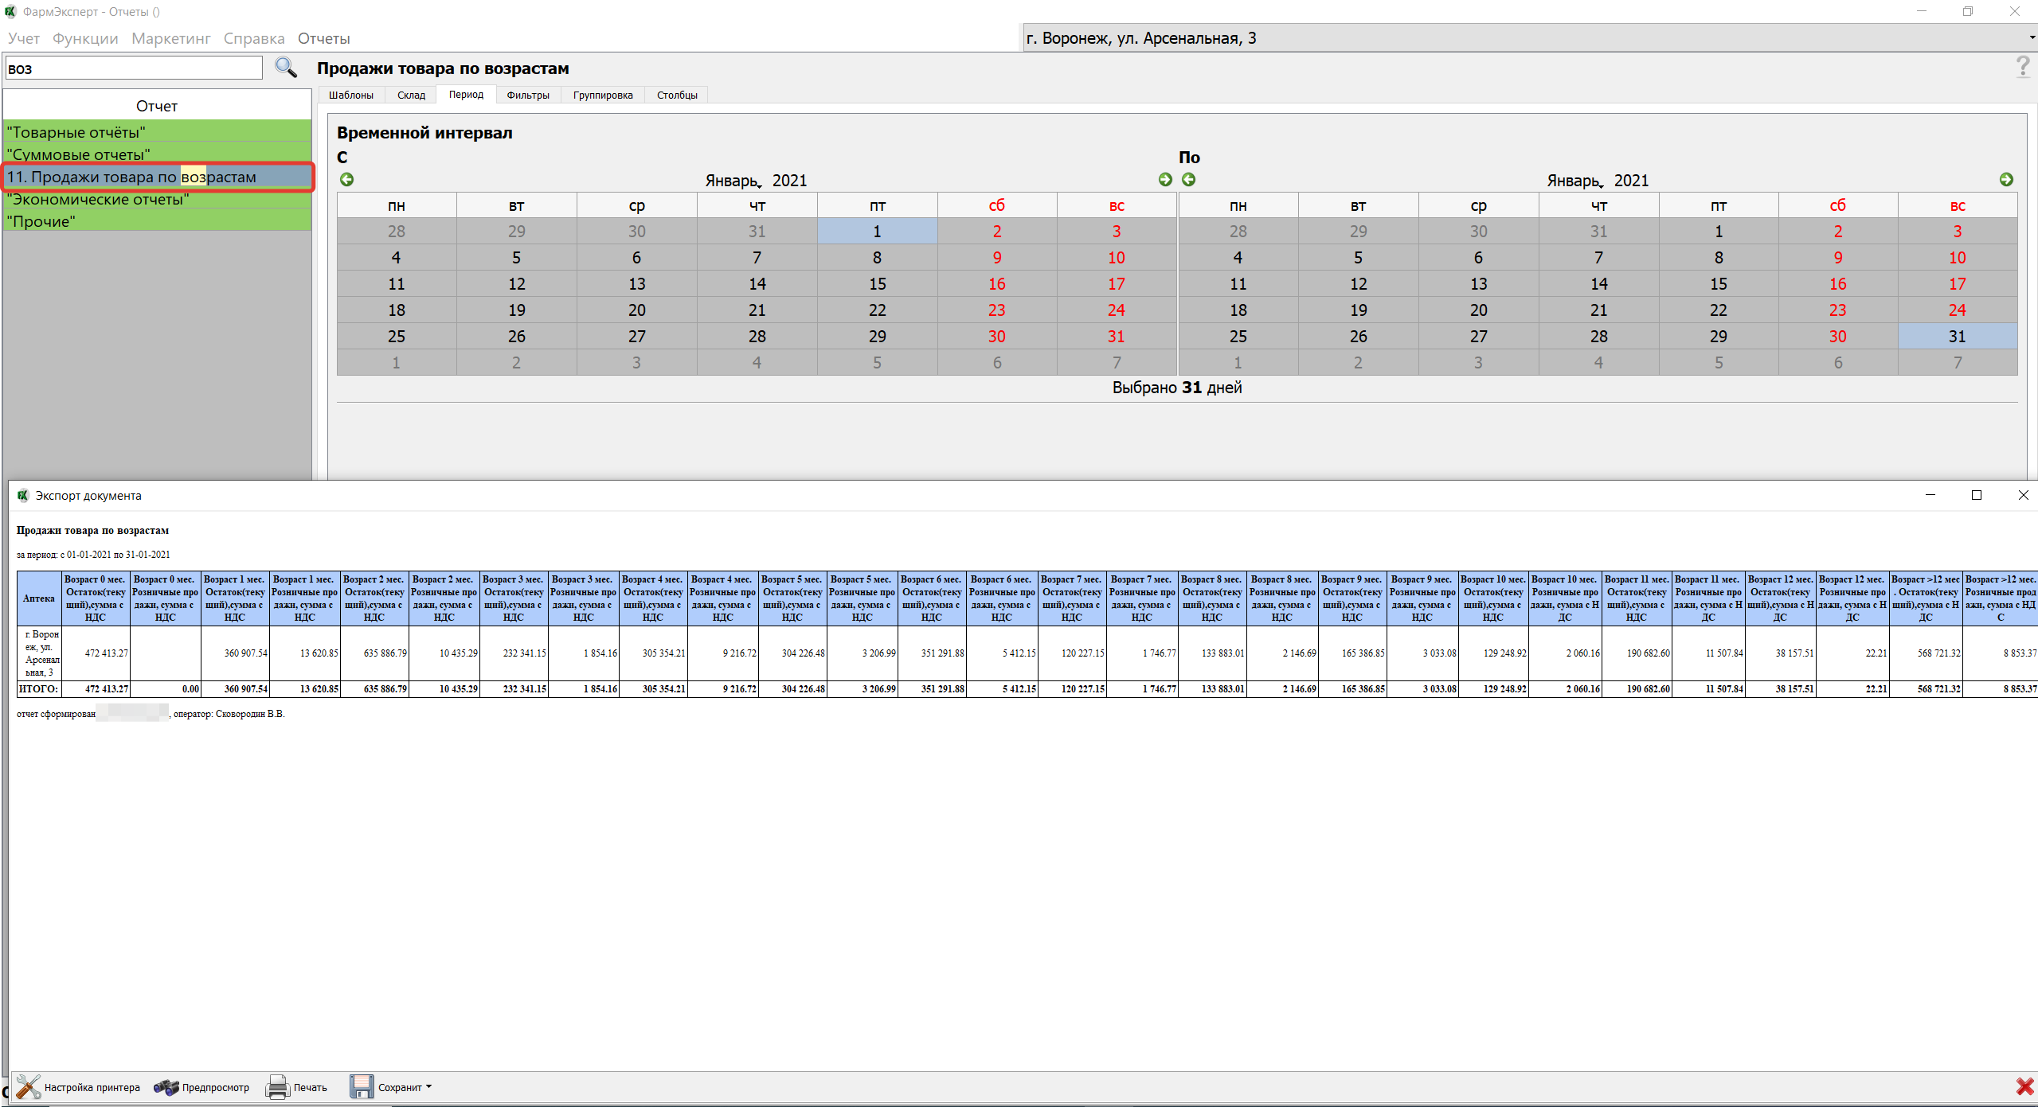2038x1107 pixels.
Task: Open printer settings (Настройка принтера)
Action: pyautogui.click(x=78, y=1087)
